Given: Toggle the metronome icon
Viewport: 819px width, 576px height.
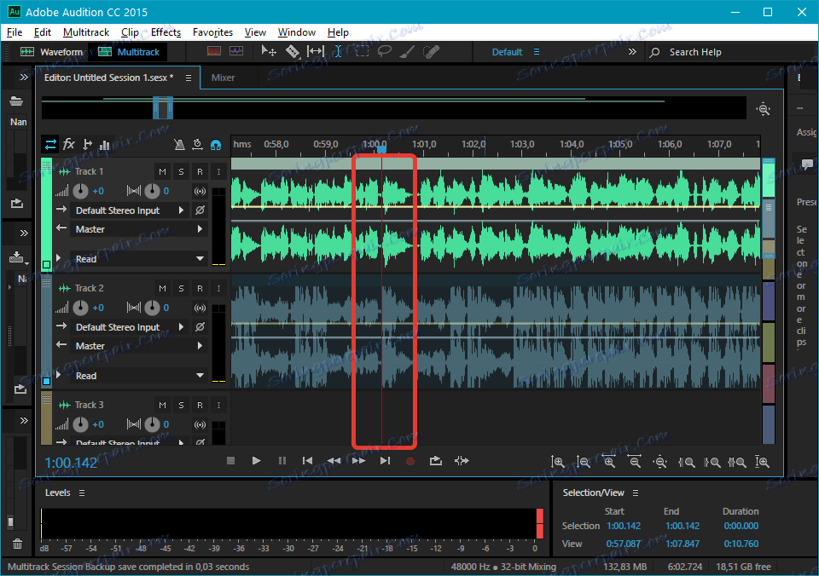Looking at the screenshot, I should point(179,145).
